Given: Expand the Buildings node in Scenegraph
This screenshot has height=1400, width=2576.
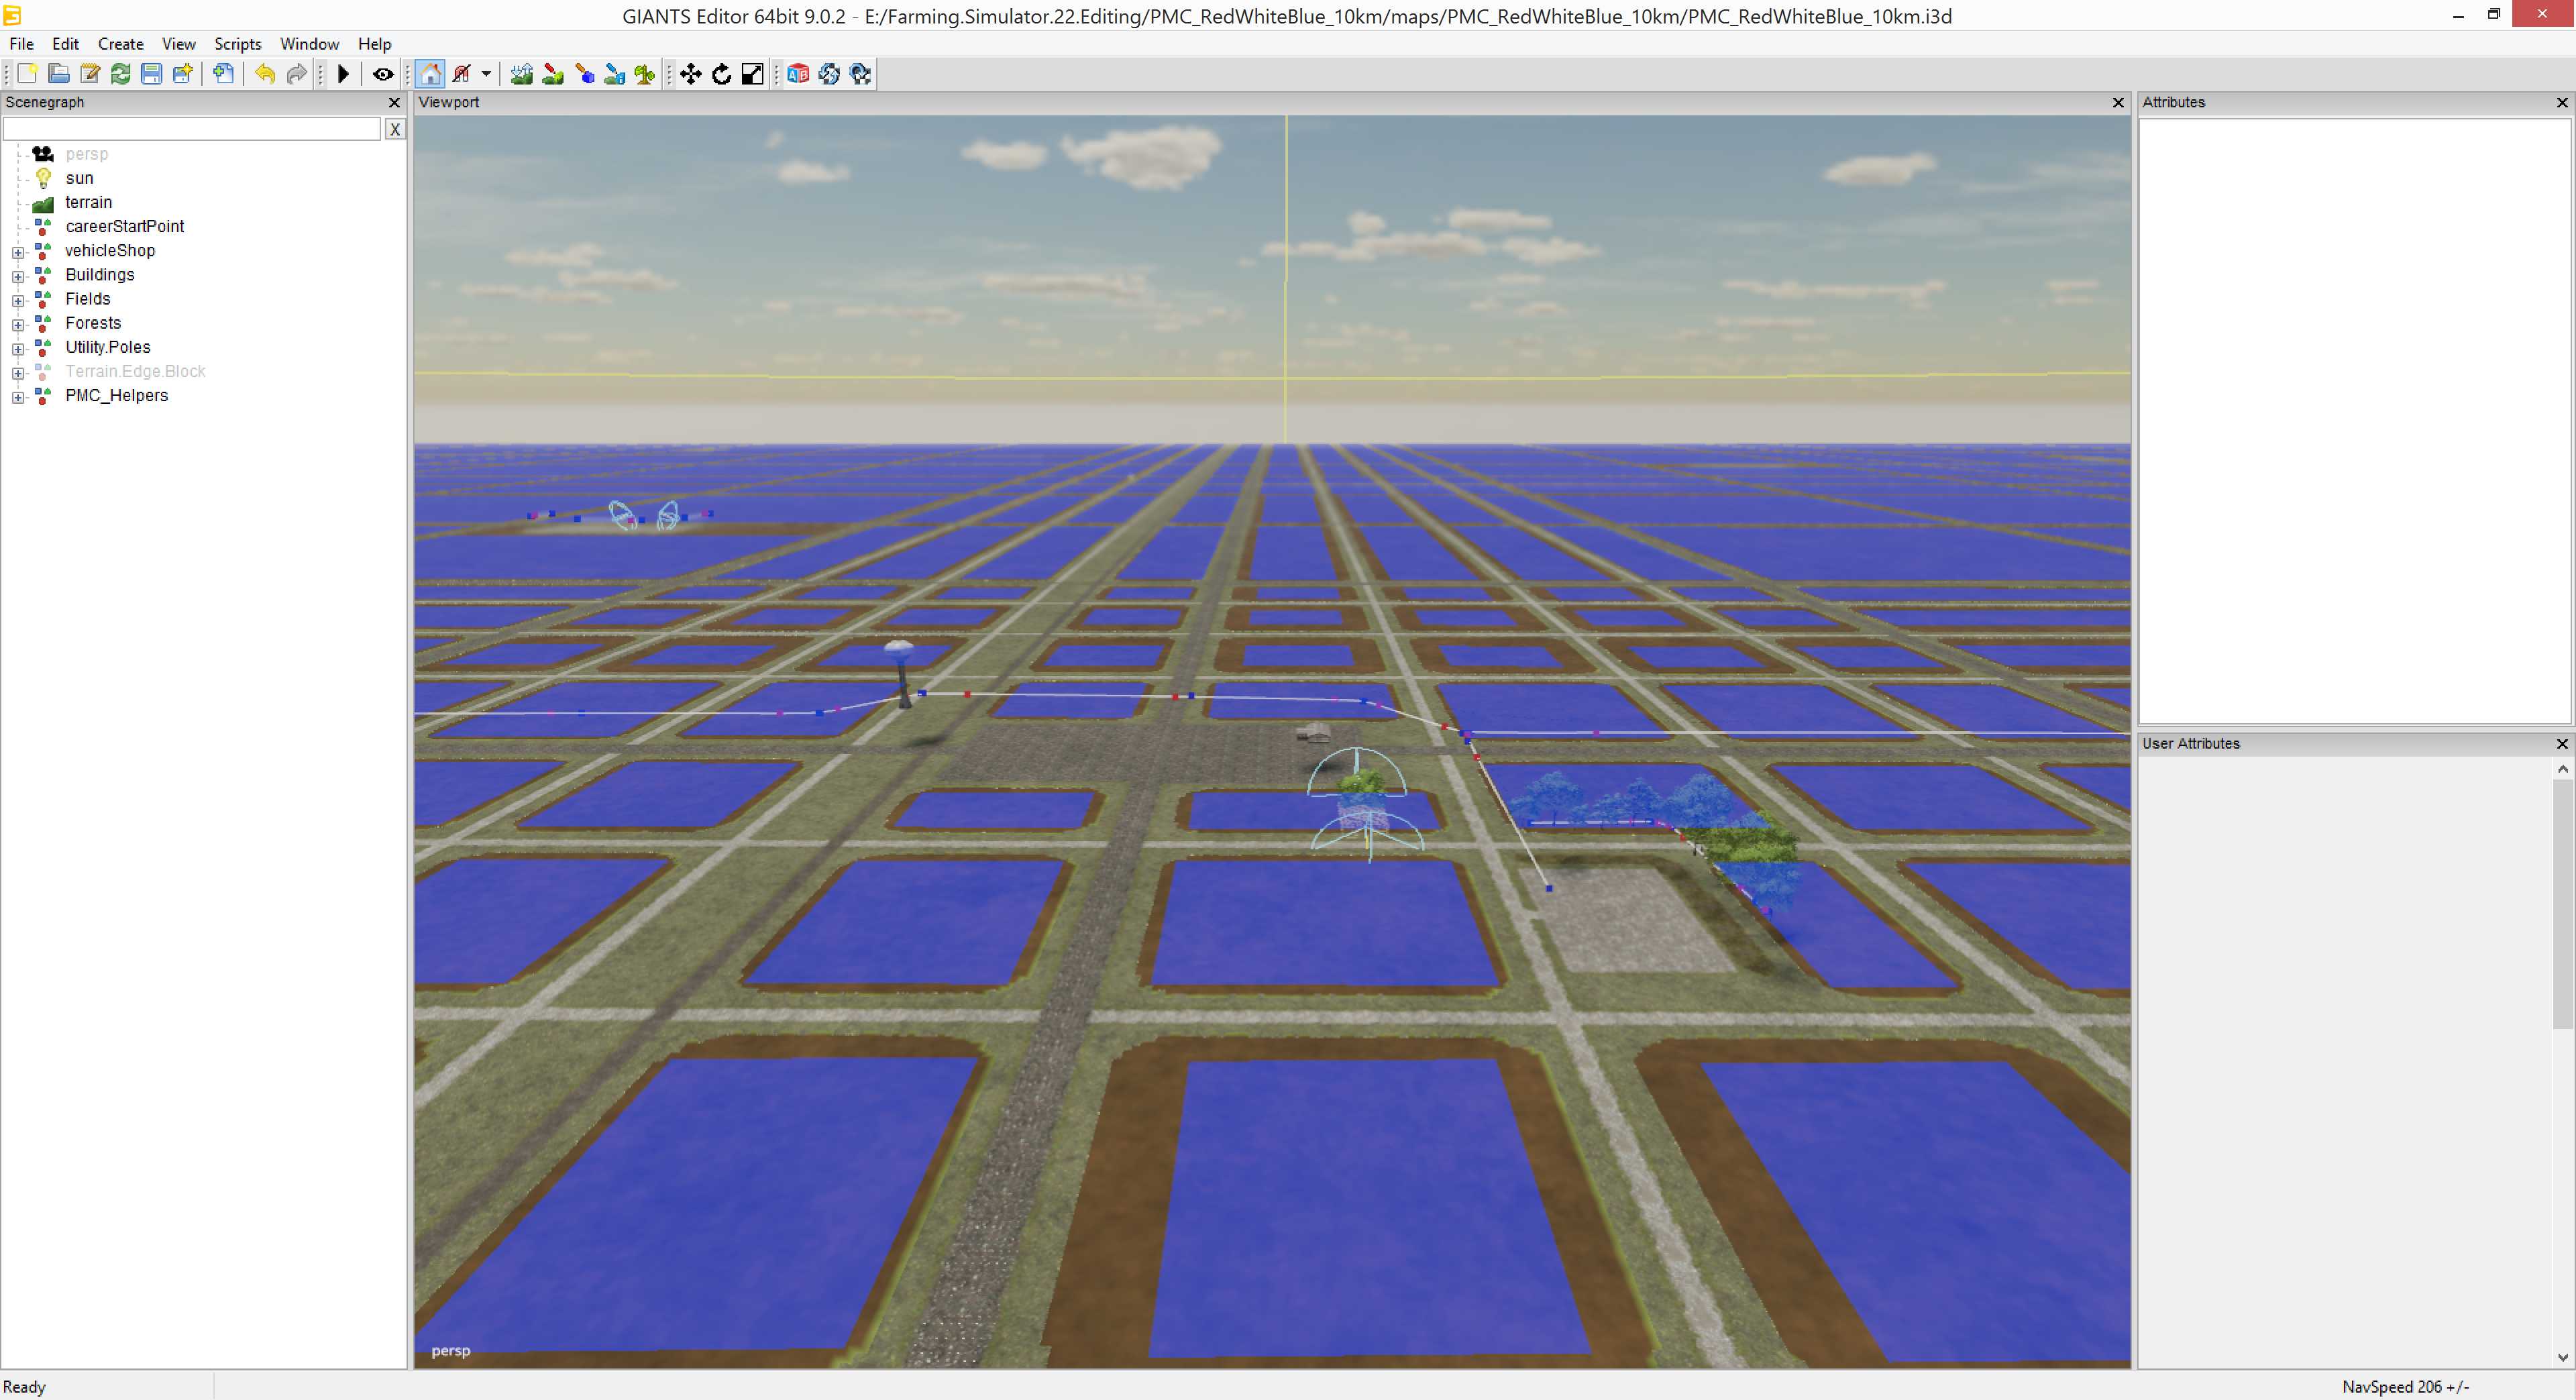Looking at the screenshot, I should pyautogui.click(x=15, y=274).
